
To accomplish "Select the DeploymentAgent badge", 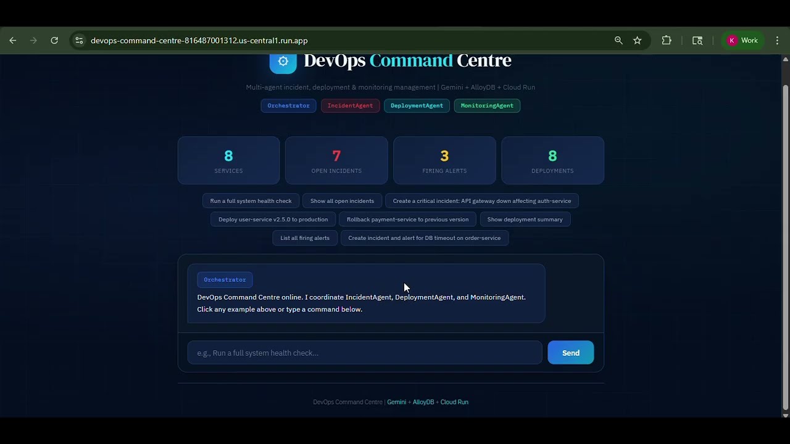I will click(x=417, y=105).
